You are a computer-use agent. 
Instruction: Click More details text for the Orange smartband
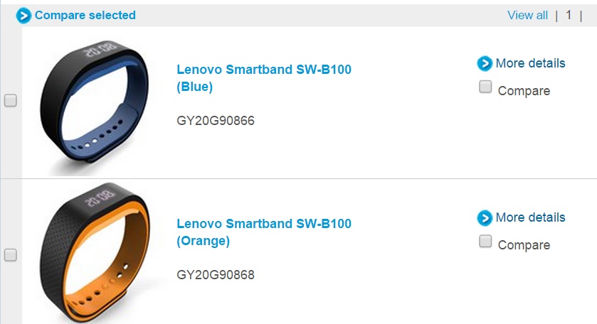coord(530,217)
